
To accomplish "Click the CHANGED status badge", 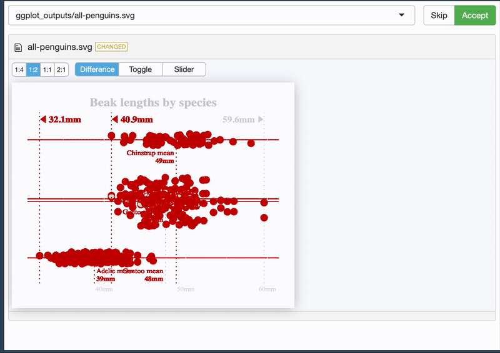I will tap(111, 47).
